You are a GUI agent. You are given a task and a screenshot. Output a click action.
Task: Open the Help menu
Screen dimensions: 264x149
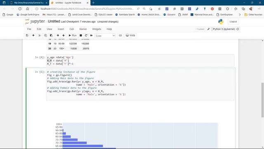[109, 29]
